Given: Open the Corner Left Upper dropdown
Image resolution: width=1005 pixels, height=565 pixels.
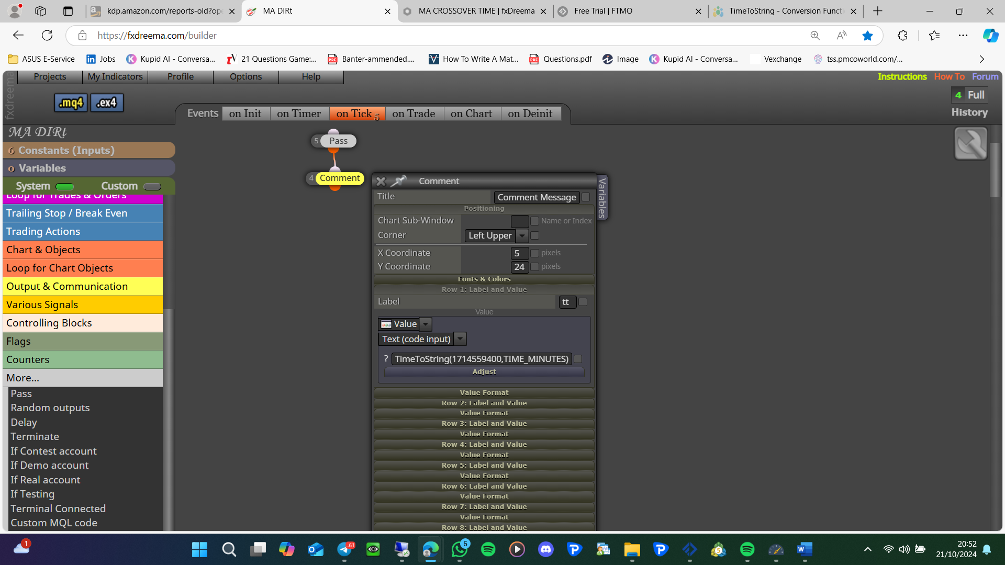Looking at the screenshot, I should pyautogui.click(x=496, y=235).
